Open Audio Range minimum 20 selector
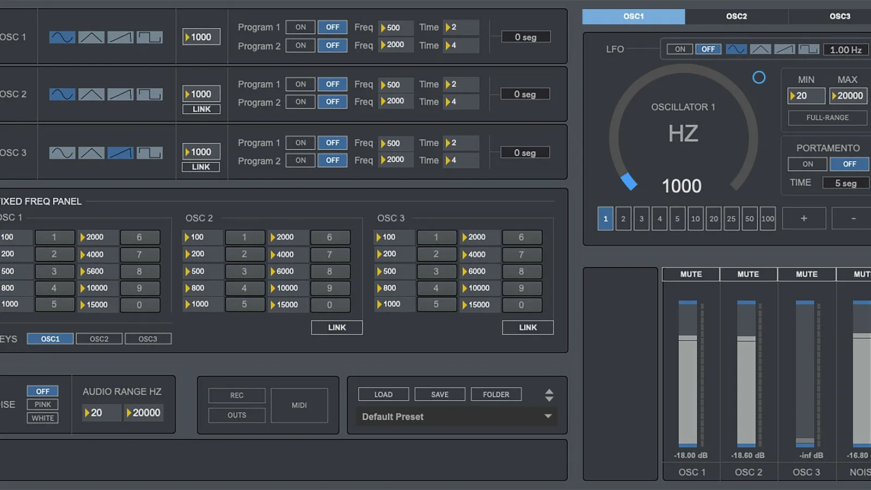 pyautogui.click(x=102, y=413)
